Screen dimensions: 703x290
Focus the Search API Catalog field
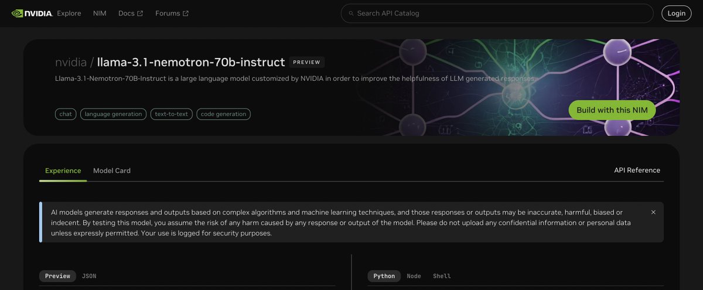pyautogui.click(x=497, y=13)
